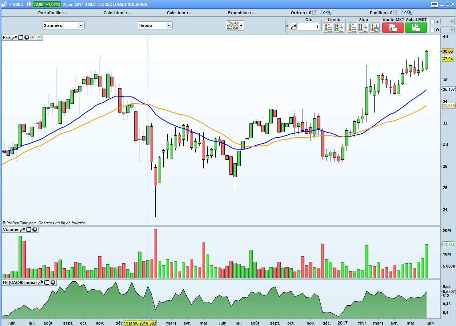Expand the arrow next to SSNC ticker
Viewport: 456px width, 326px height.
click(10, 4)
